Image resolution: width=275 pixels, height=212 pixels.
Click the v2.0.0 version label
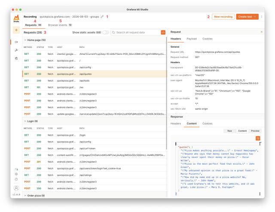[16, 195]
